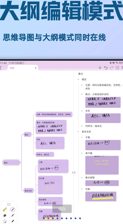Select the red page indicator dot
This screenshot has height=224, width=123.
tap(48, 218)
